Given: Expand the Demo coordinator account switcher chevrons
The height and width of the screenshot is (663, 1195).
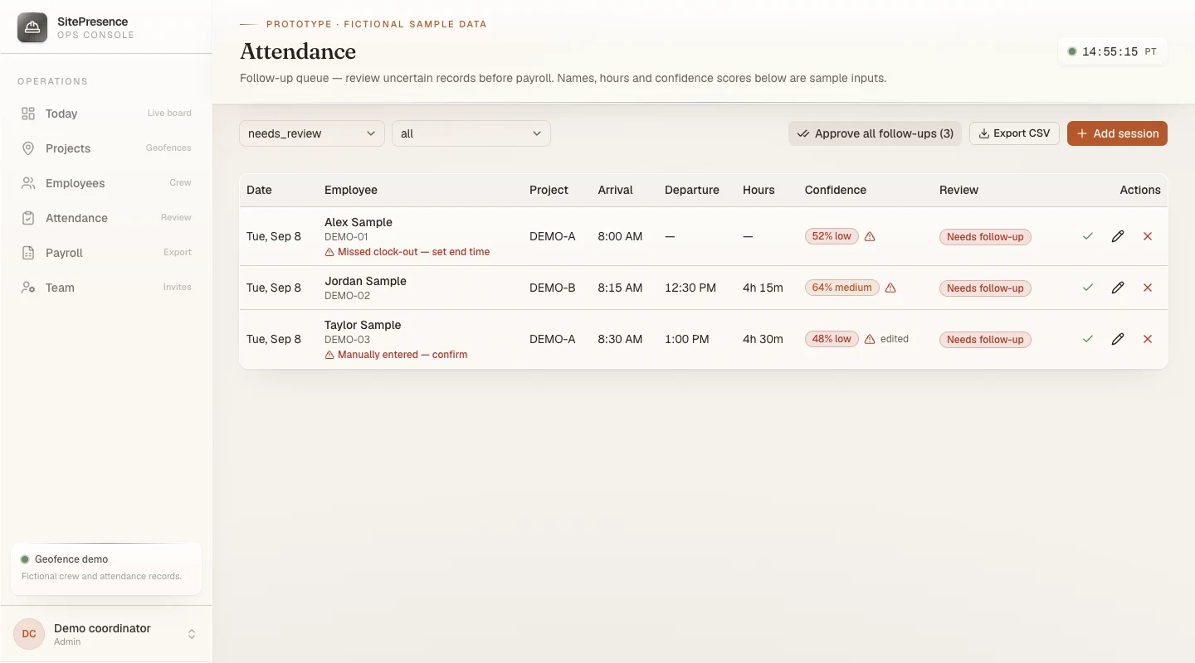Looking at the screenshot, I should 192,634.
